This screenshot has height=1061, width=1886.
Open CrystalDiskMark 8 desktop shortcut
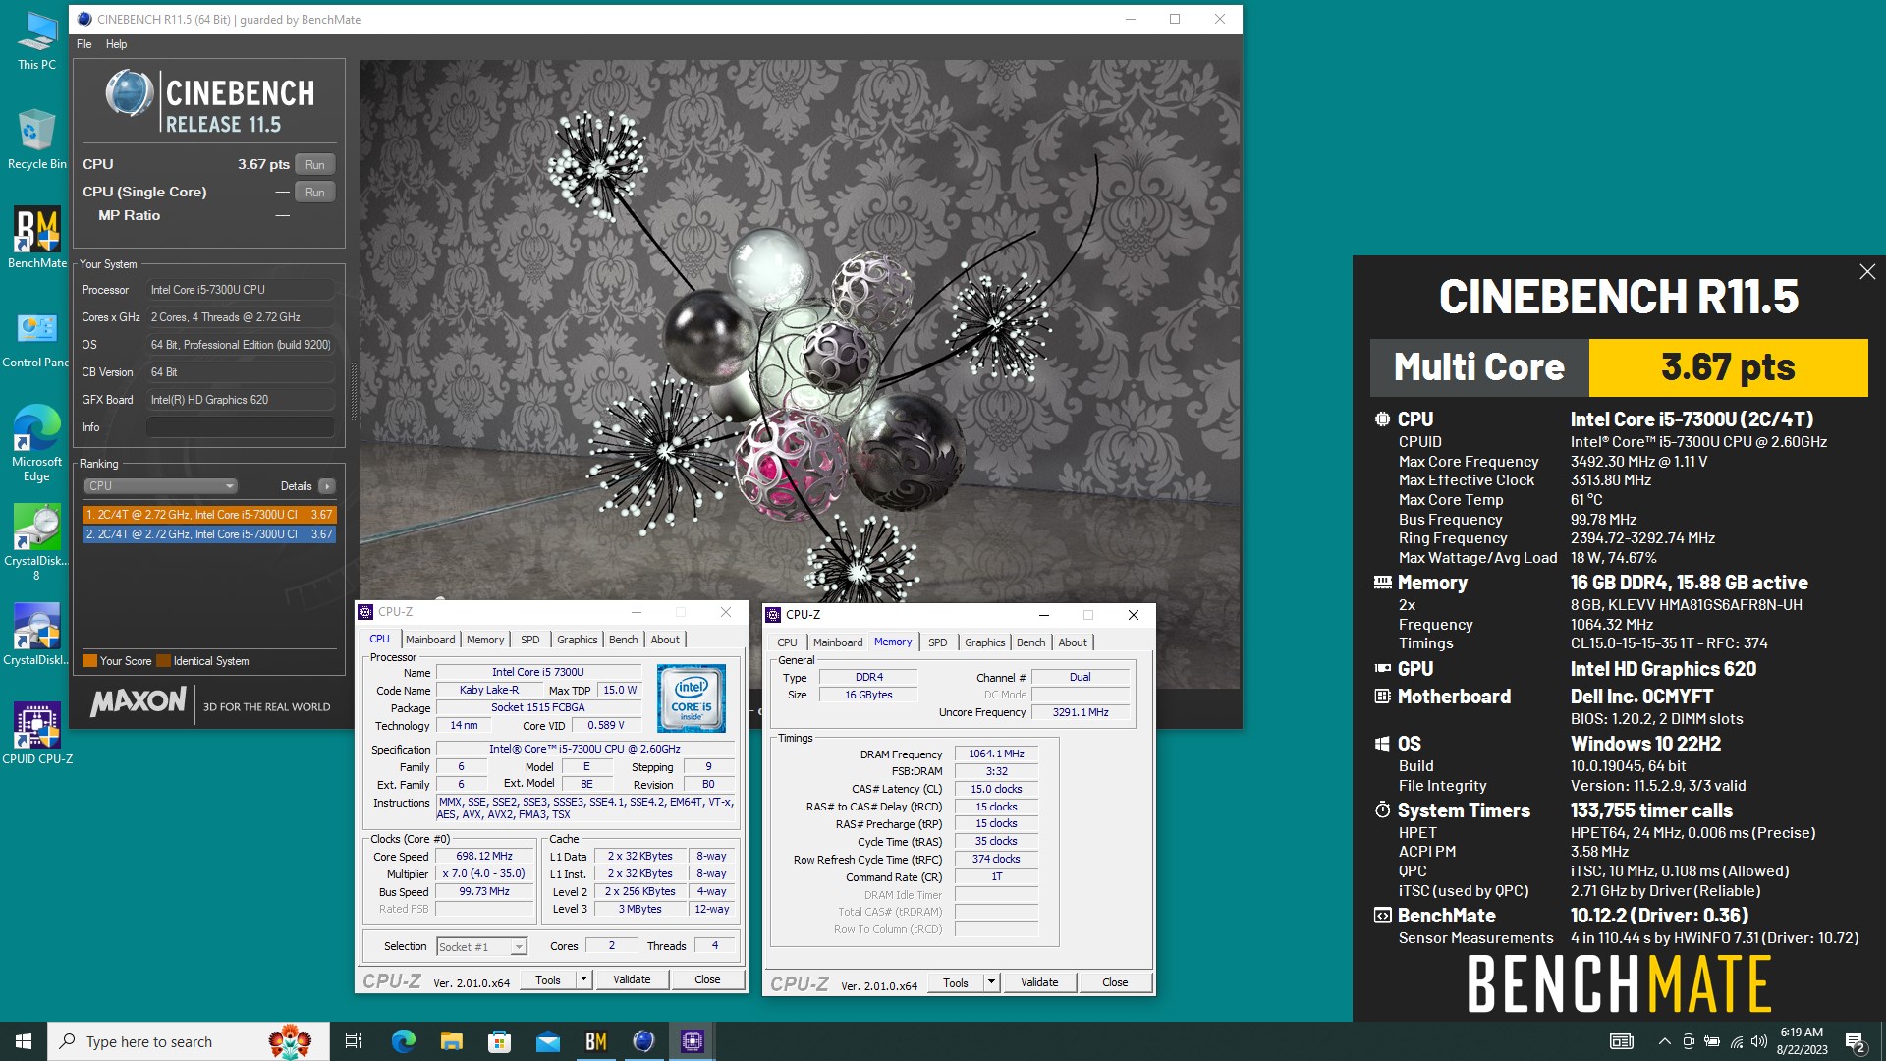click(x=36, y=543)
